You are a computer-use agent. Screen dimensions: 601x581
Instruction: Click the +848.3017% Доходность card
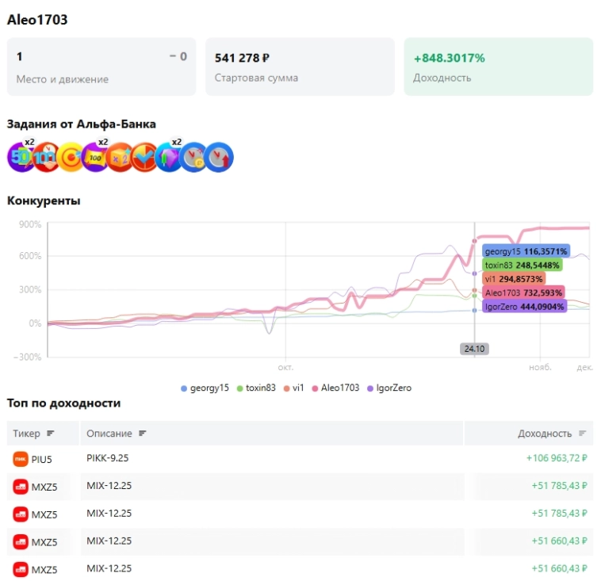(x=498, y=67)
